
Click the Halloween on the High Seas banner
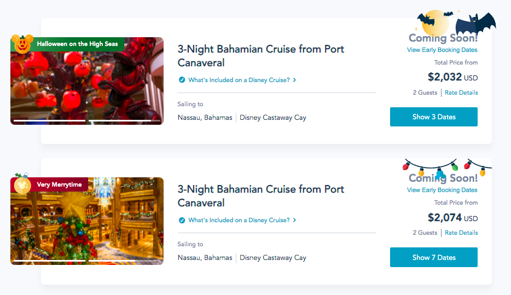pos(77,44)
